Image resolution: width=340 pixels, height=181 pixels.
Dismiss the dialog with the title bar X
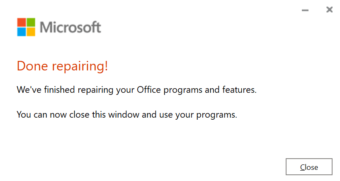pyautogui.click(x=329, y=10)
